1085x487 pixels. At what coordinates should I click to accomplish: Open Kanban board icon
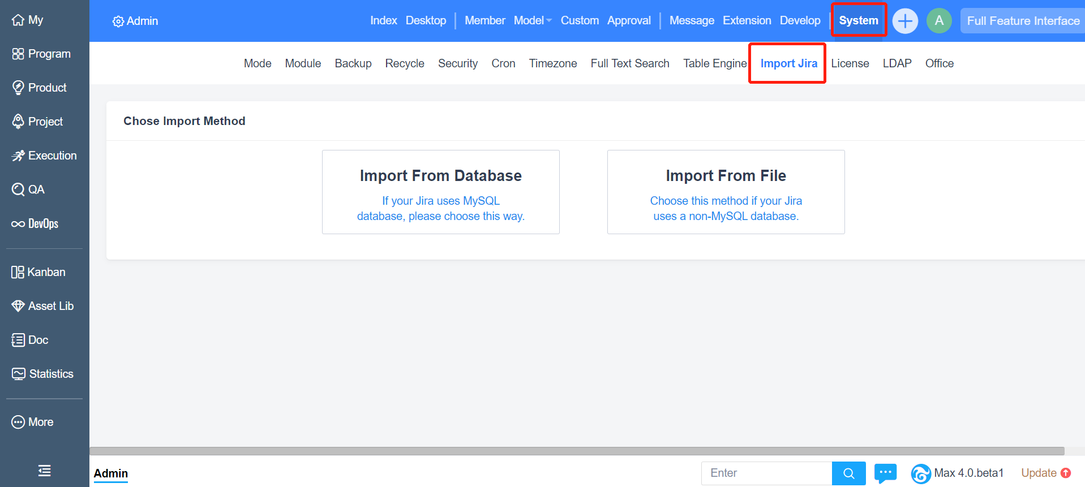[18, 272]
